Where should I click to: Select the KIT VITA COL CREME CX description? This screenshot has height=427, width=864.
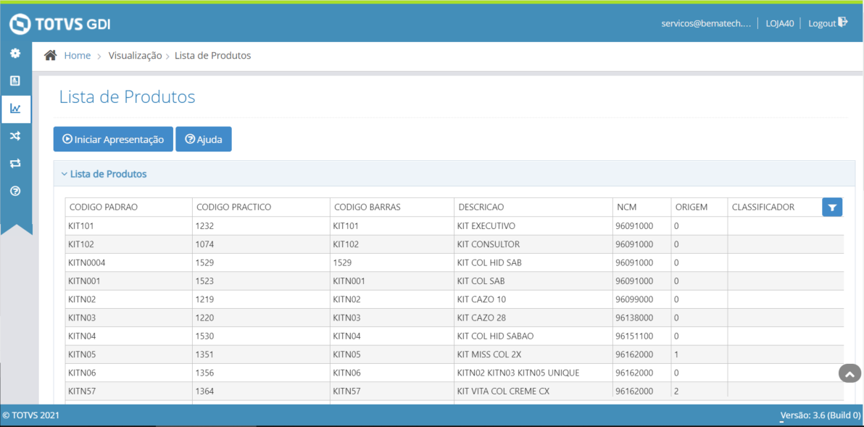[x=533, y=391]
